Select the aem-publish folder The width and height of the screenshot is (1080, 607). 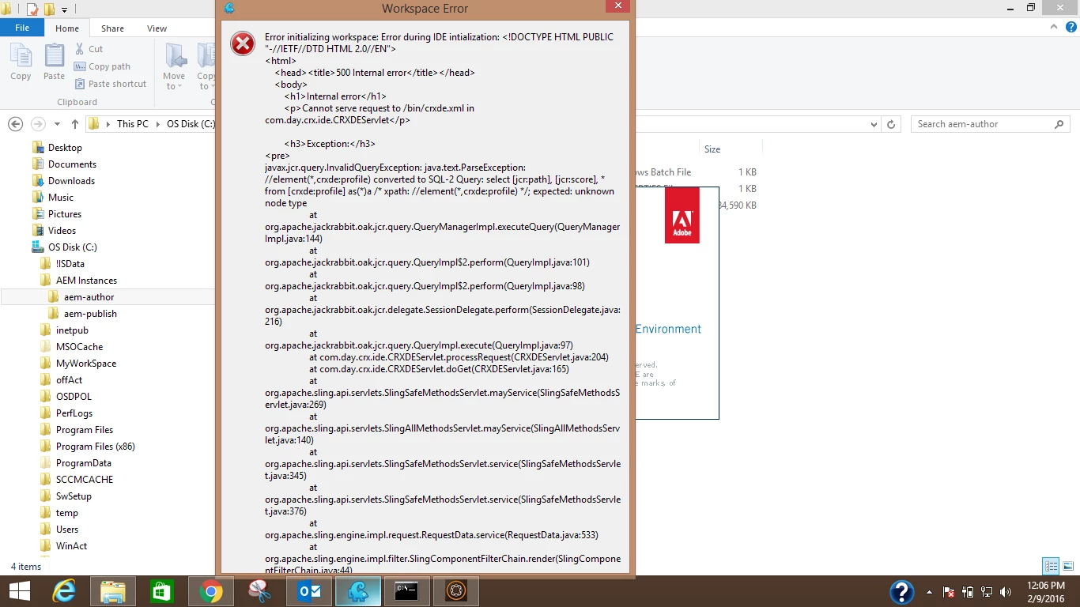[x=90, y=314]
